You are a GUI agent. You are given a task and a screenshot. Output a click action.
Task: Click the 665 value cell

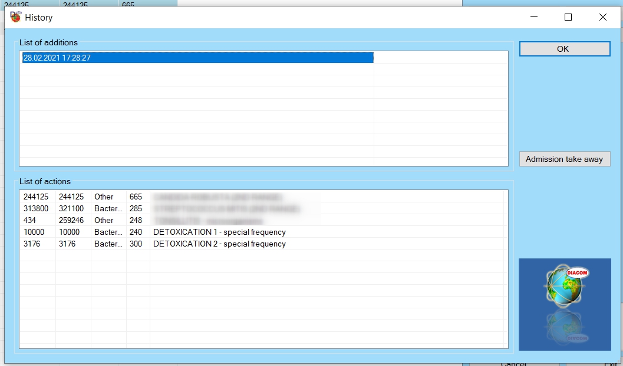(x=136, y=197)
